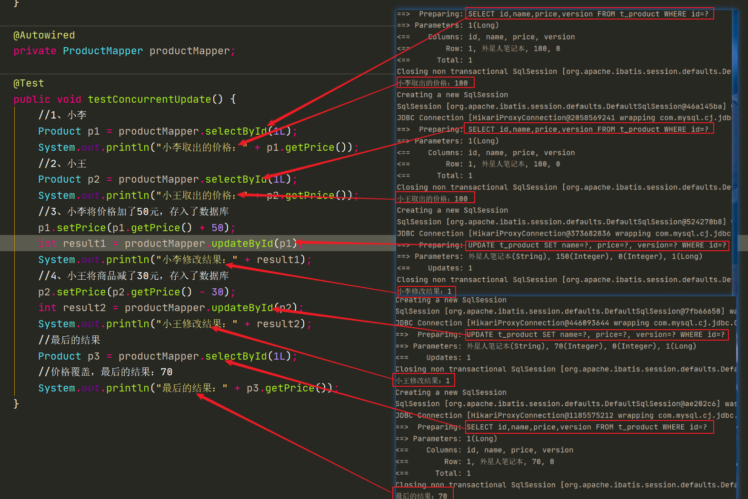
Task: Click the JDBC Connection HikariProxyConnection@2058569241 line
Action: coord(564,118)
